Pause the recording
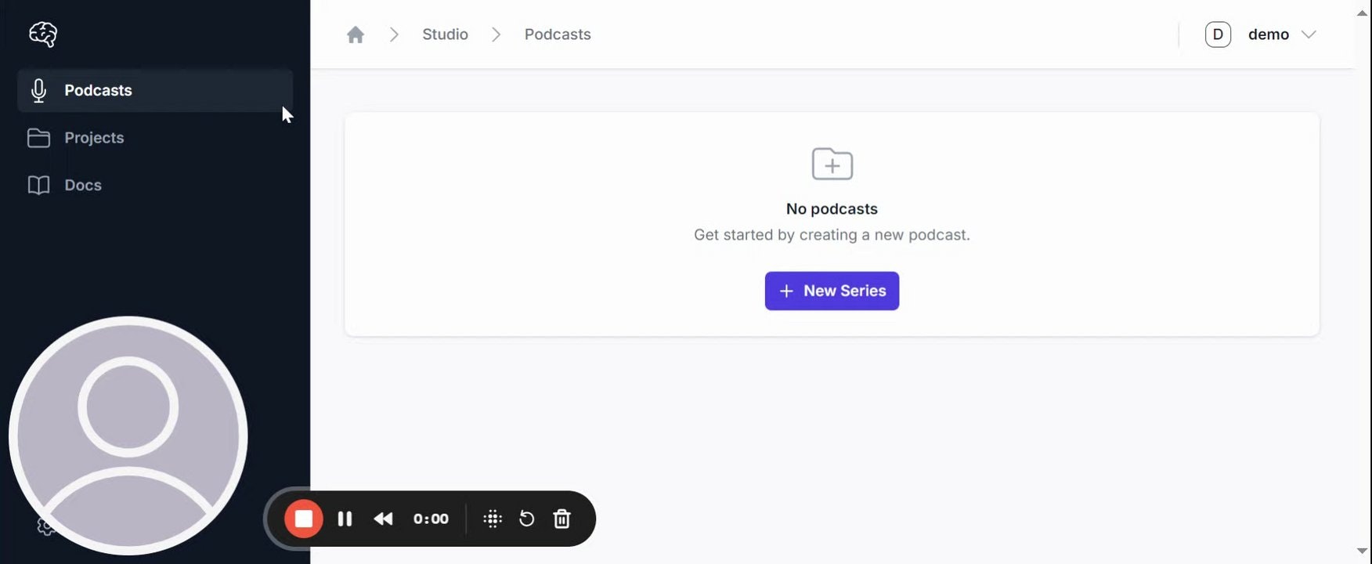 tap(345, 519)
